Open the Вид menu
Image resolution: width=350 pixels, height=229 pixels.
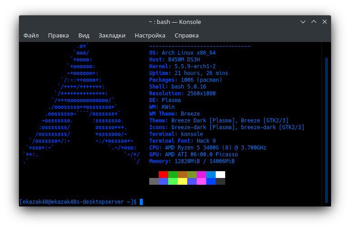tap(84, 35)
